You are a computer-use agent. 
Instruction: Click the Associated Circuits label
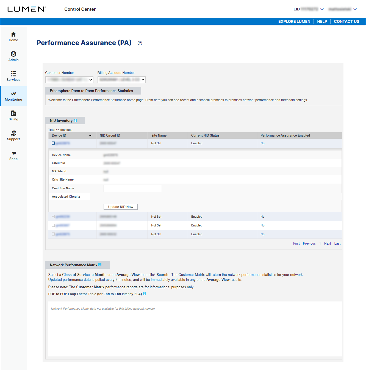tap(66, 196)
